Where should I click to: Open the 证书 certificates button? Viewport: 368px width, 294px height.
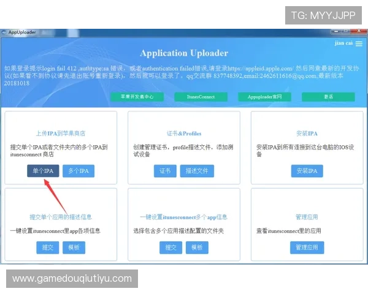click(165, 171)
